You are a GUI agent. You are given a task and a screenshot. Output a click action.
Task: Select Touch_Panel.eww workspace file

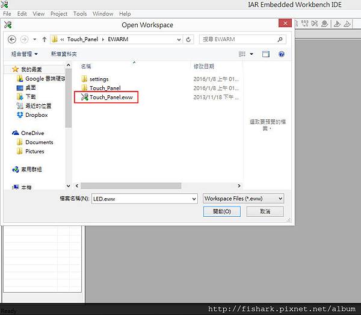[106, 97]
